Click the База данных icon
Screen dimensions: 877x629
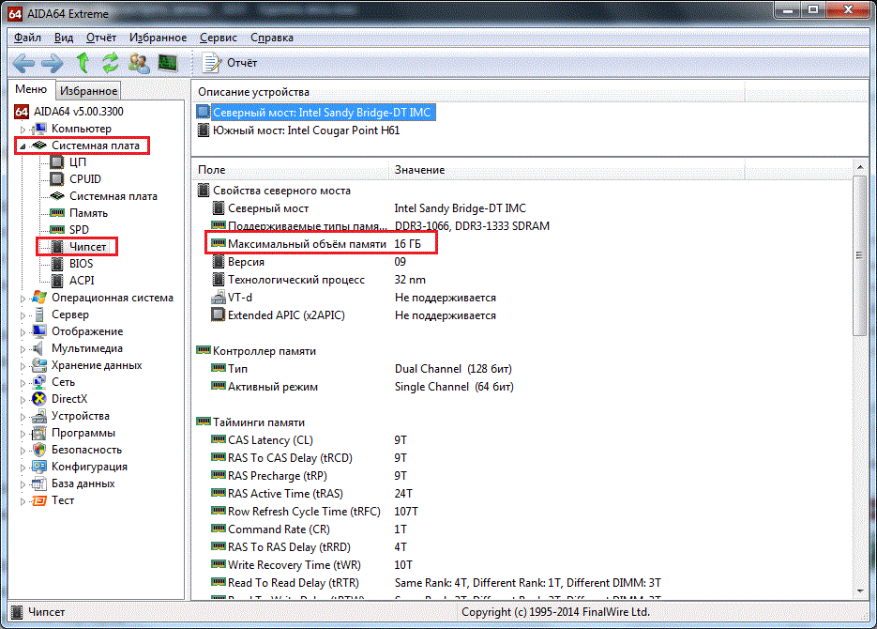pos(39,483)
